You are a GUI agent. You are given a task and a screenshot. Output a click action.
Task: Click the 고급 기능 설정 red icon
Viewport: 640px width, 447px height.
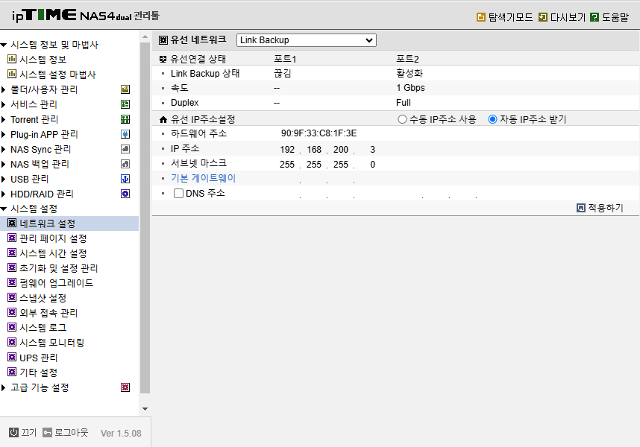(125, 387)
